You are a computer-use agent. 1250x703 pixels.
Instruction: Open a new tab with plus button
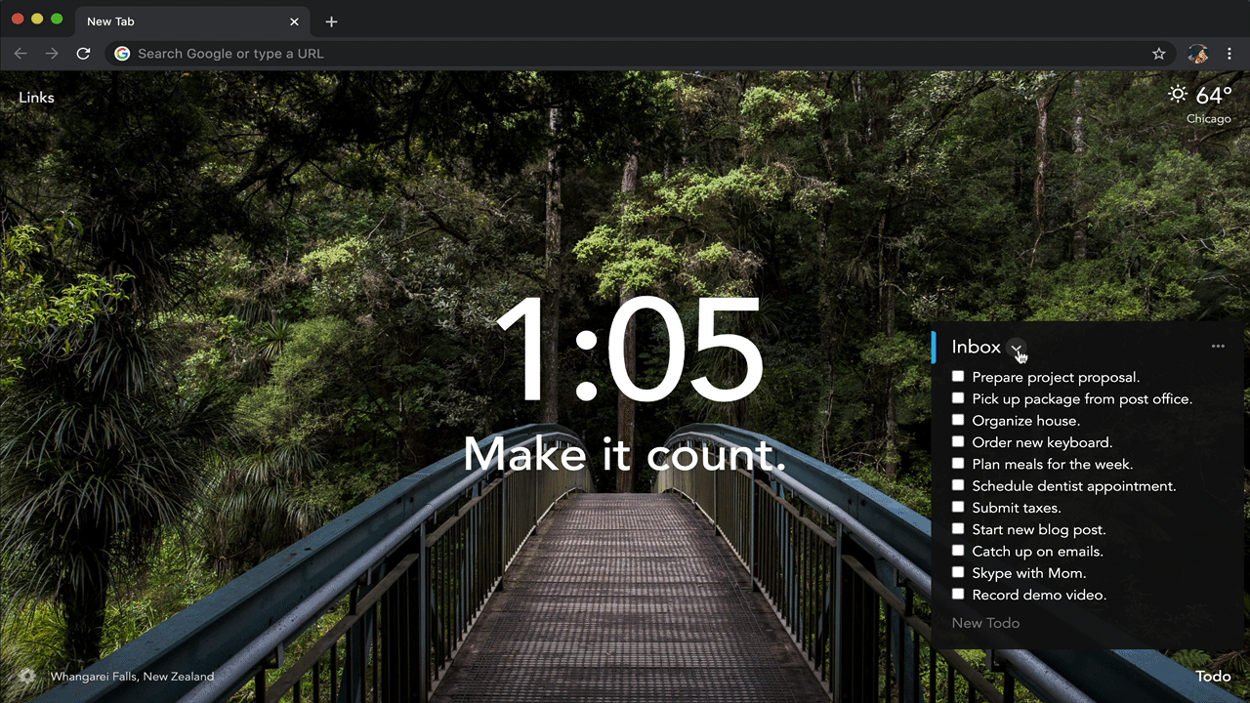click(331, 21)
